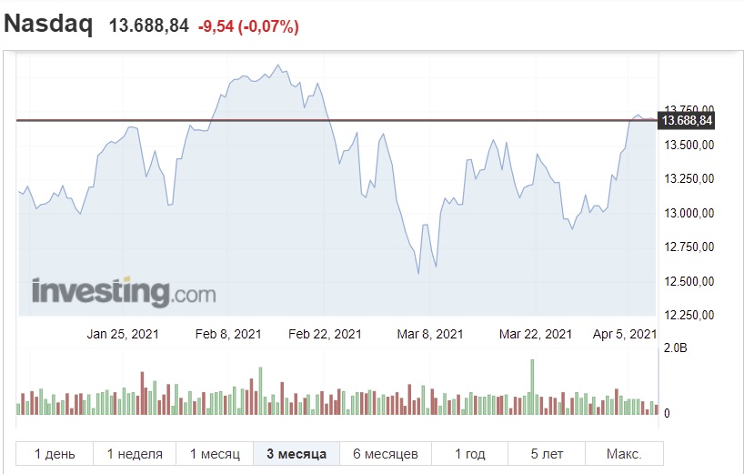This screenshot has width=744, height=474.
Task: Click the red change value -9,54 (-0,07%)
Action: coord(248,27)
